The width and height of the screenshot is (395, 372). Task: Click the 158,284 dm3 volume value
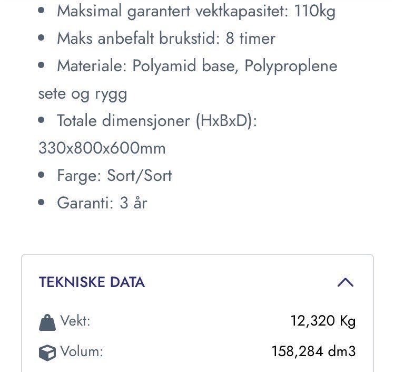coord(313,351)
